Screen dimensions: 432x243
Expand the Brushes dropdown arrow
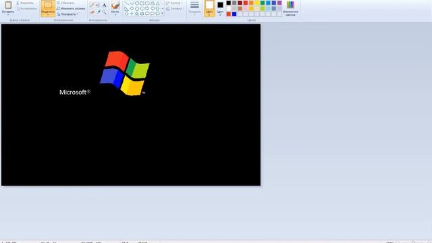115,15
